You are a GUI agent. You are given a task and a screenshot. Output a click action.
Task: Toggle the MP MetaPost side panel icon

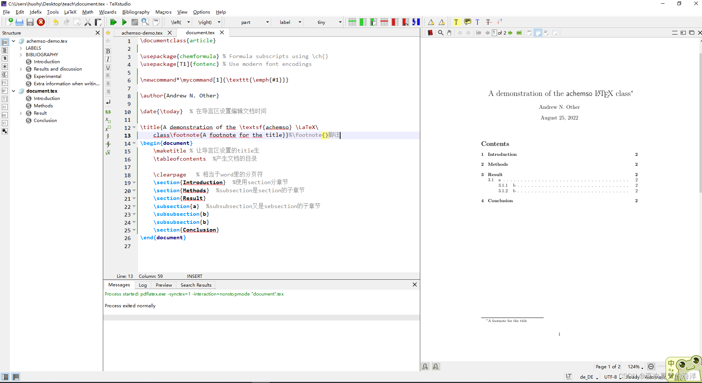click(5, 91)
